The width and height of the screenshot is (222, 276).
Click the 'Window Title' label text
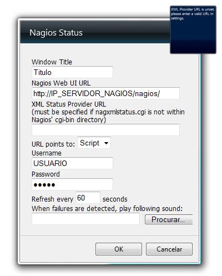tap(52, 62)
